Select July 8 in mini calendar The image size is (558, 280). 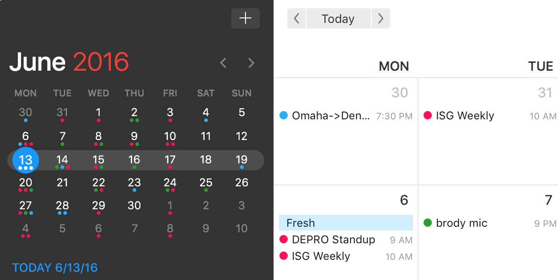[170, 230]
